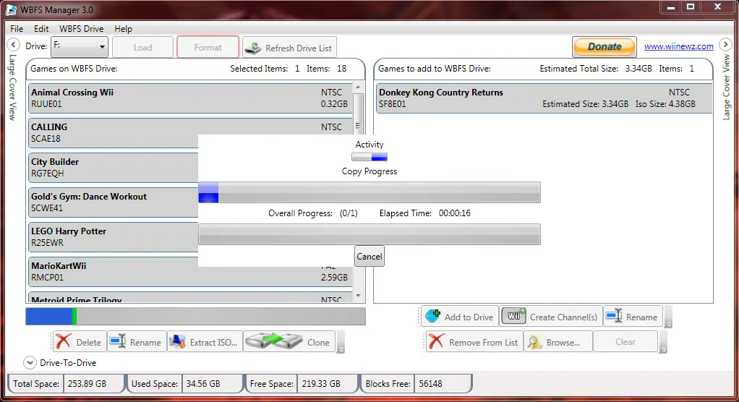Select Animal Crossing Wii in the drive list
The height and width of the screenshot is (402, 739).
point(190,98)
